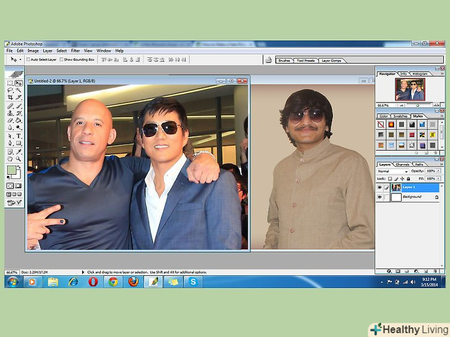
Task: Select the Eraser tool
Action: tap(11, 120)
